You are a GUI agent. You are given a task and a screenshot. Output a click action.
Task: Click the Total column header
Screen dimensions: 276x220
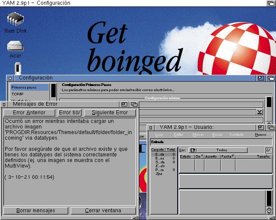pos(171,150)
